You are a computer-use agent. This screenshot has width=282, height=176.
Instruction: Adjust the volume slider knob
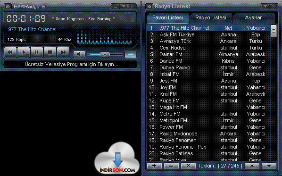point(105,54)
